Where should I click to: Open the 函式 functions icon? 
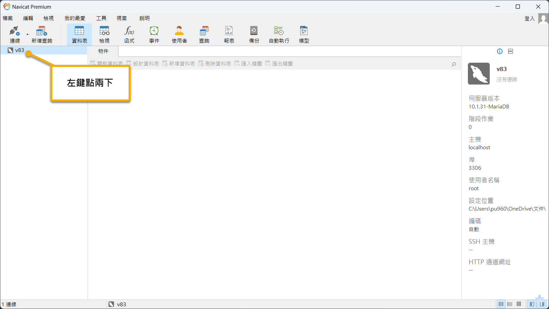pyautogui.click(x=129, y=34)
